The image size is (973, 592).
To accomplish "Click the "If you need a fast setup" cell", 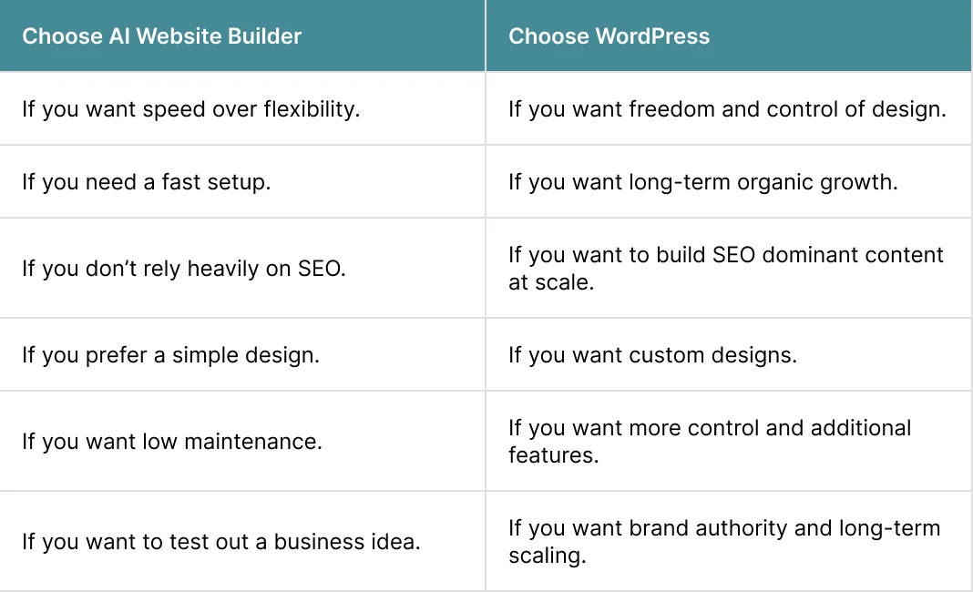I will coord(147,182).
